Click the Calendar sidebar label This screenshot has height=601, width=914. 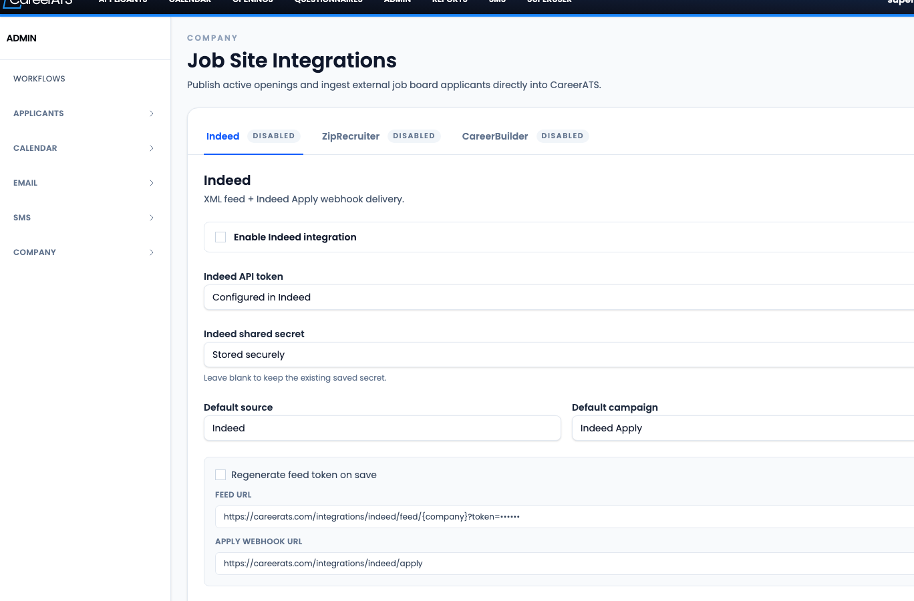(x=35, y=148)
